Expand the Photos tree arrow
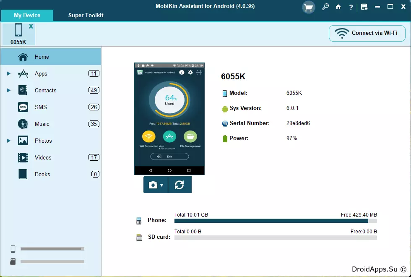The width and height of the screenshot is (411, 277). pos(9,141)
